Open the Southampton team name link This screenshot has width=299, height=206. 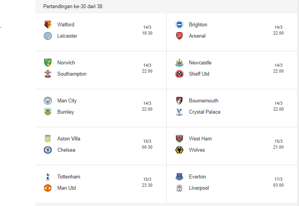pyautogui.click(x=72, y=74)
